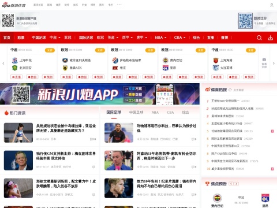Open the 新浪小炮APP banner
The image size is (277, 208).
100,94
